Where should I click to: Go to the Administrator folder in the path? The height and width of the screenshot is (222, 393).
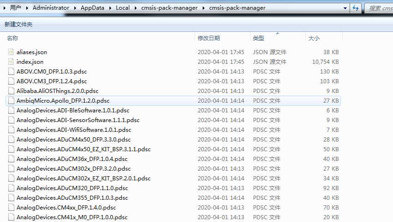point(51,8)
